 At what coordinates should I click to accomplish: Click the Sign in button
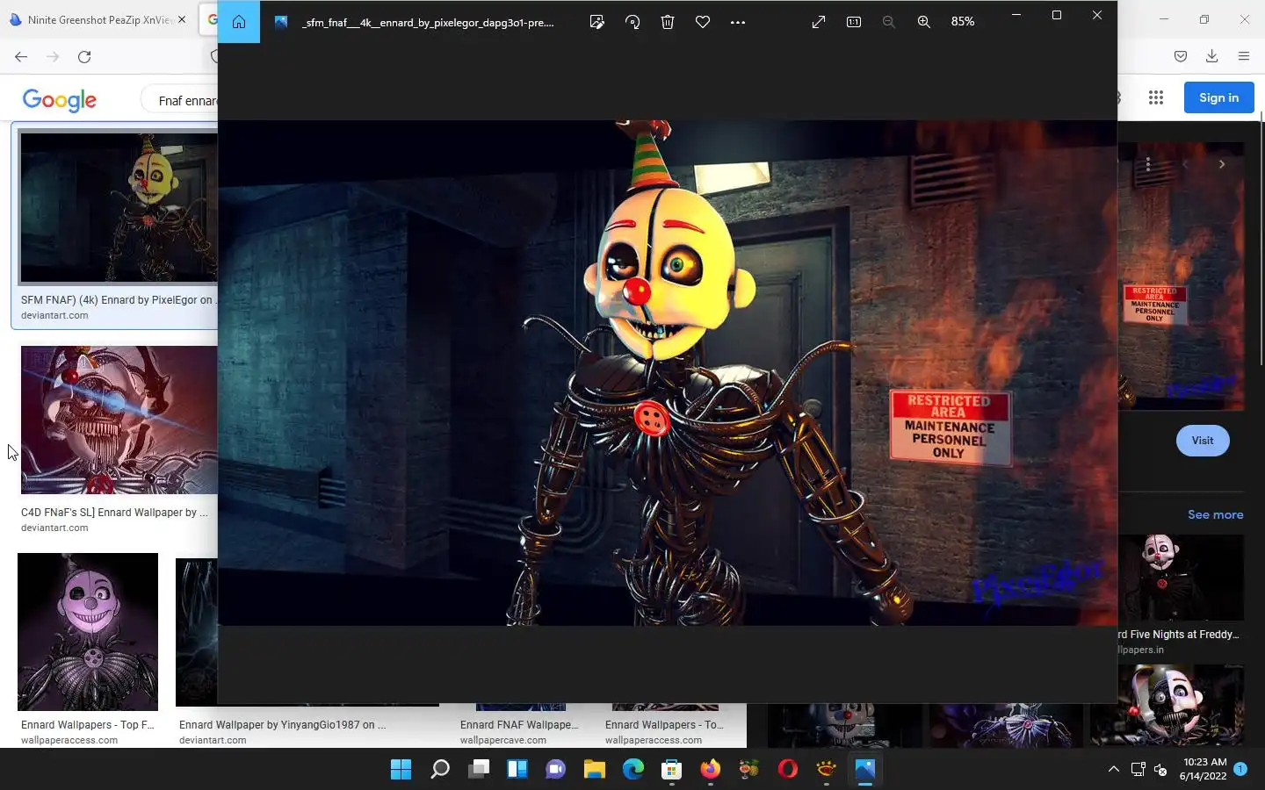point(1218,97)
